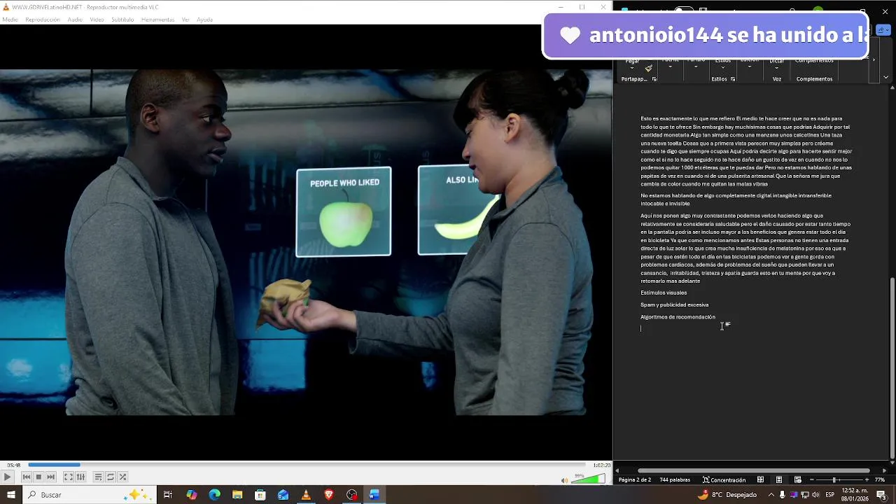The image size is (896, 504).
Task: Expand the Pegar dropdown in Word
Action: 632,68
